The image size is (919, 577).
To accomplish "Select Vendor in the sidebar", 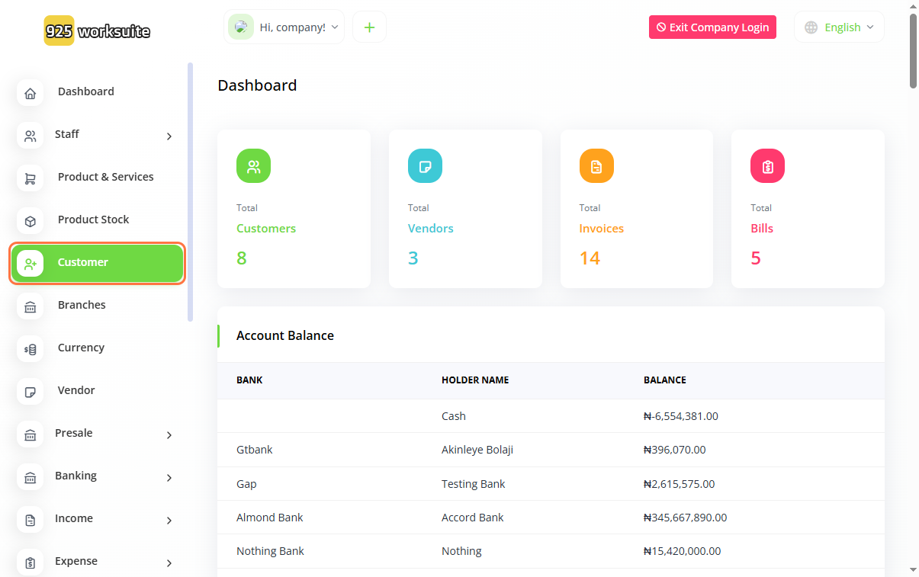I will (76, 390).
